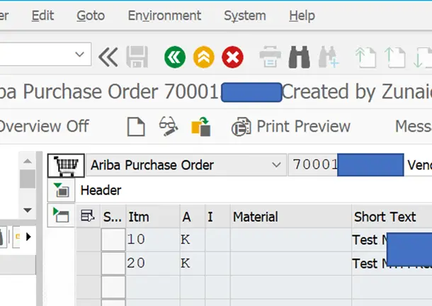Click the Save floppy disk icon
Screen dimensions: 432x306
click(x=137, y=57)
